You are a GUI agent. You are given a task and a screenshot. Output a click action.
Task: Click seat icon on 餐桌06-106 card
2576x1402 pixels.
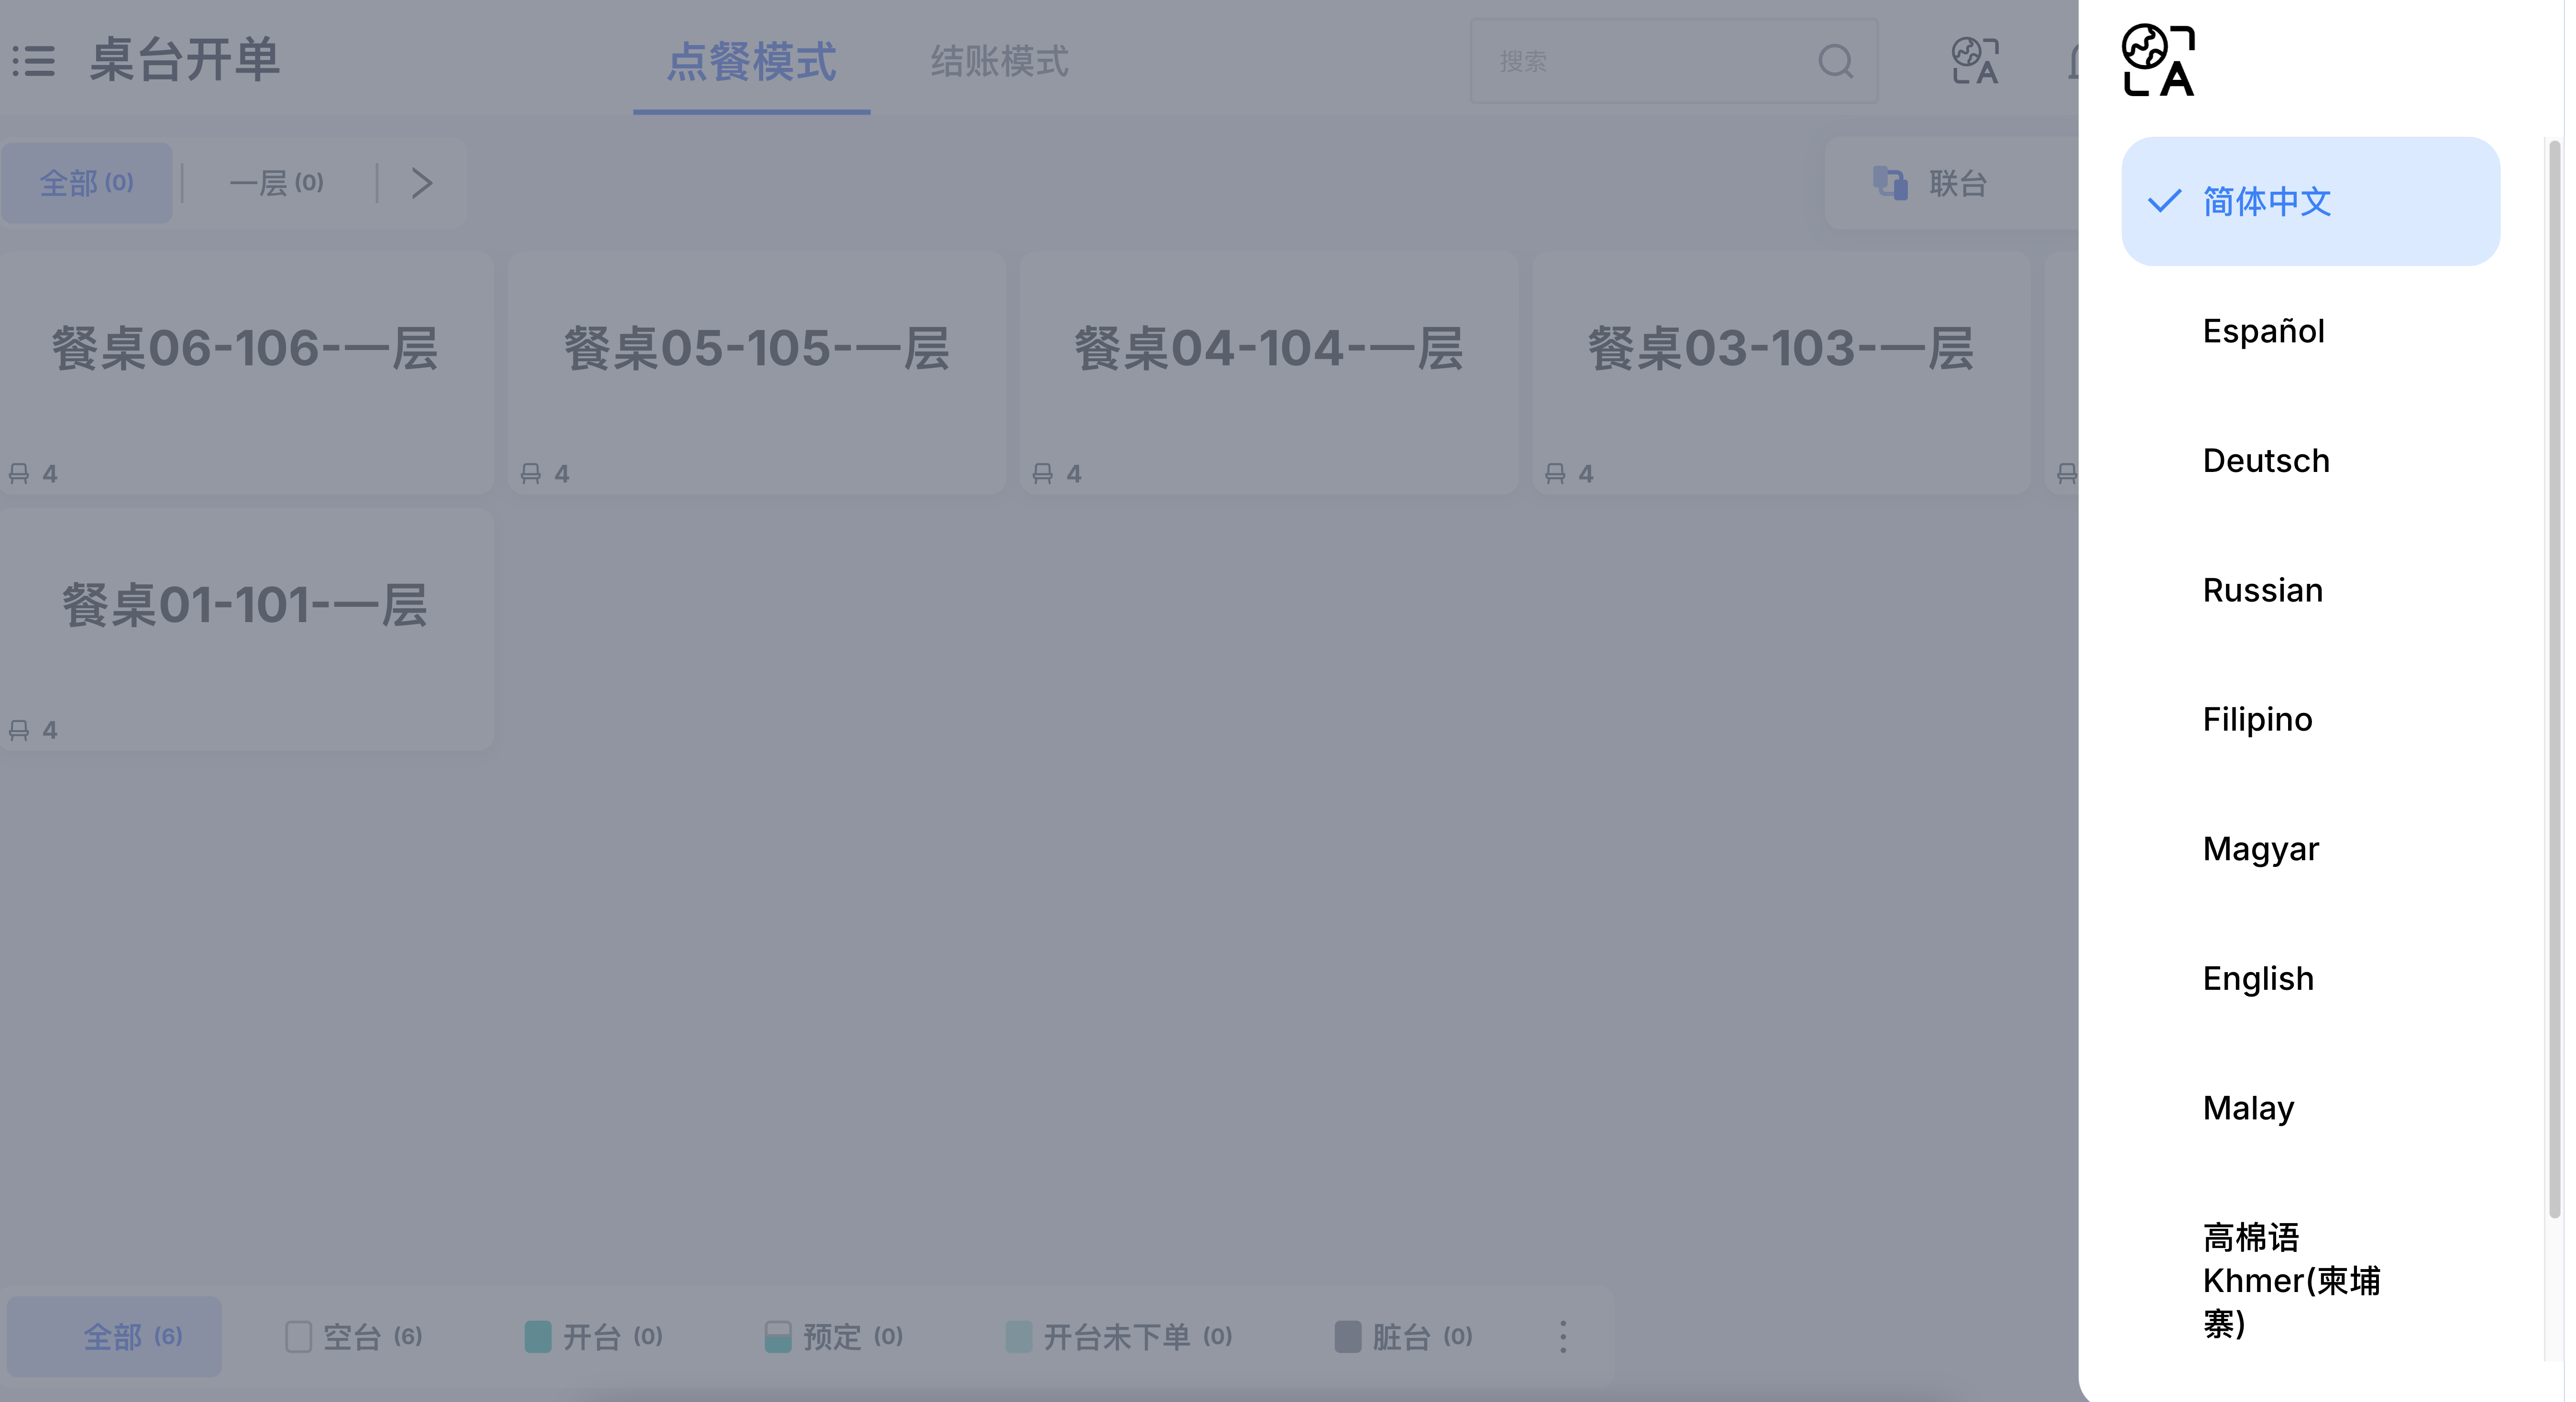[19, 473]
